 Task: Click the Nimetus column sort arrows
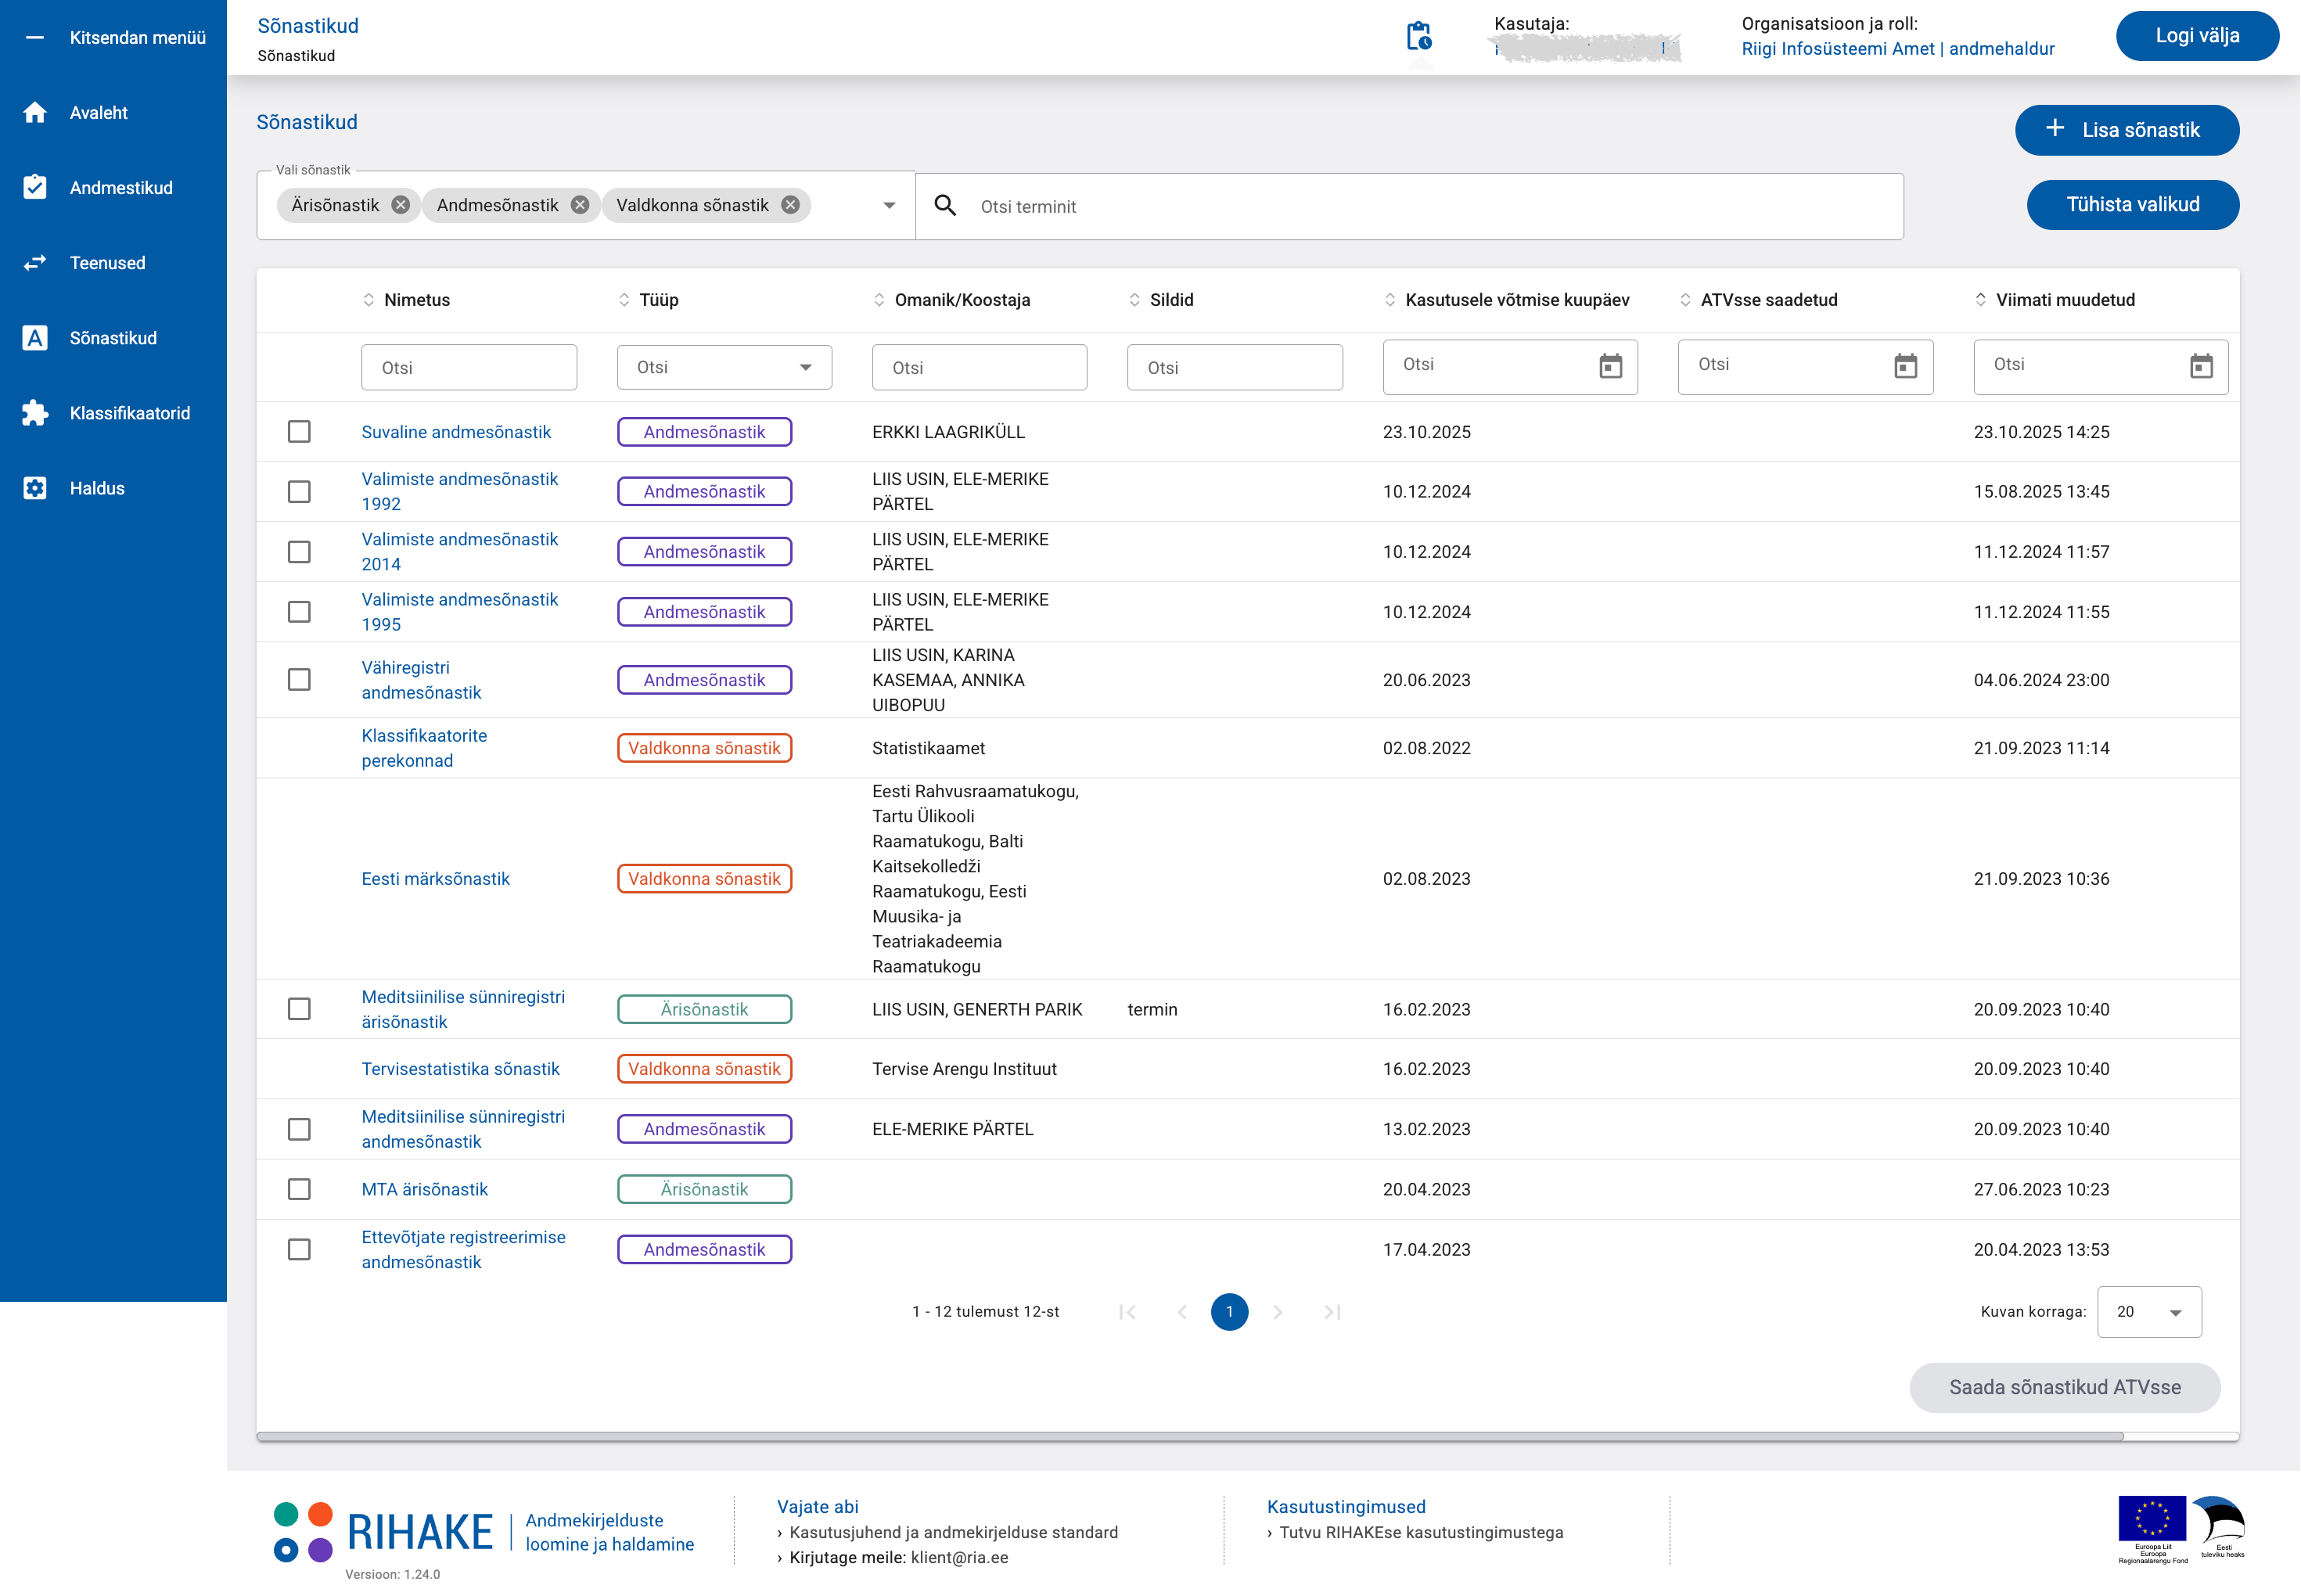[x=368, y=300]
